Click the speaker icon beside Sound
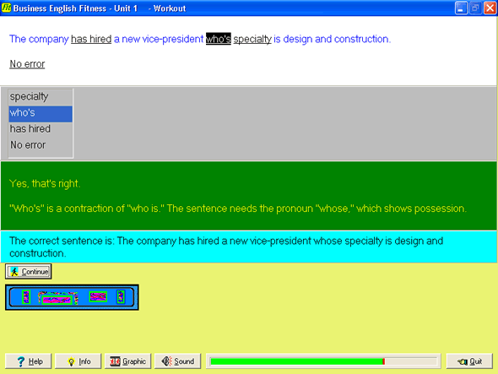This screenshot has height=374, width=498. pos(167,361)
